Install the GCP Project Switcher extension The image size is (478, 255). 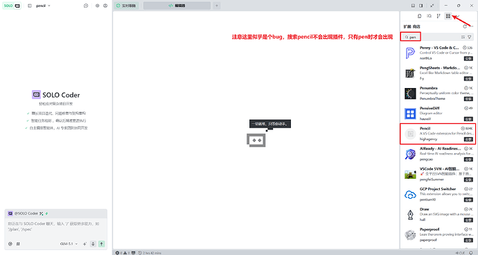click(x=468, y=200)
